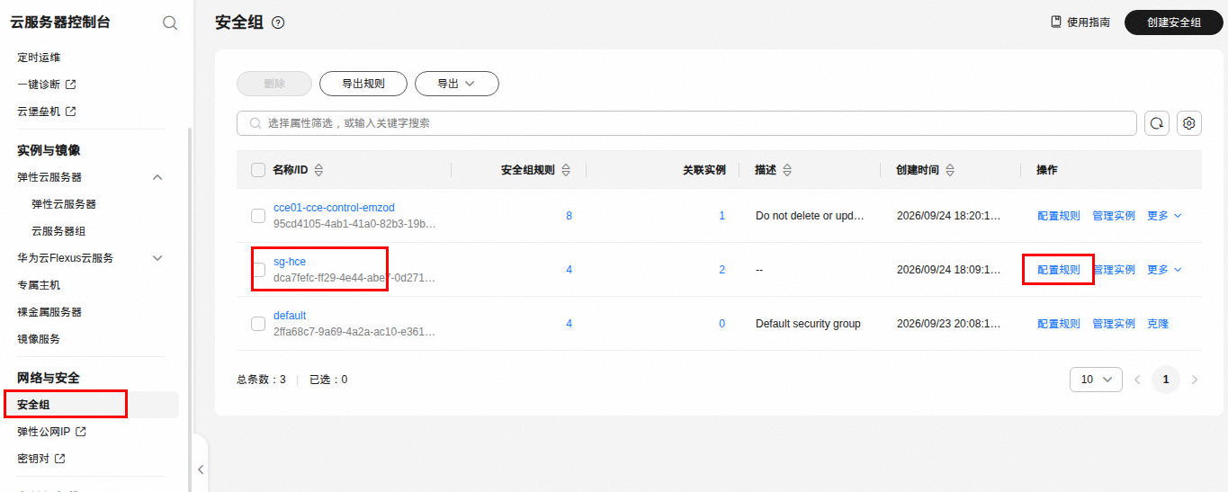Viewport: 1228px width, 492px height.
Task: Click 克隆 for the default group
Action: pyautogui.click(x=1158, y=324)
